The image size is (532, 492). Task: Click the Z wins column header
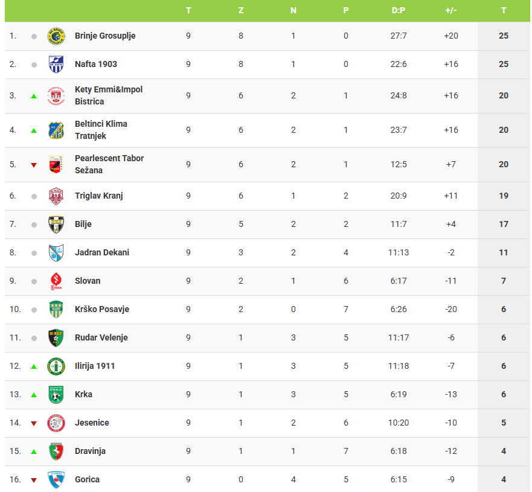pos(241,10)
